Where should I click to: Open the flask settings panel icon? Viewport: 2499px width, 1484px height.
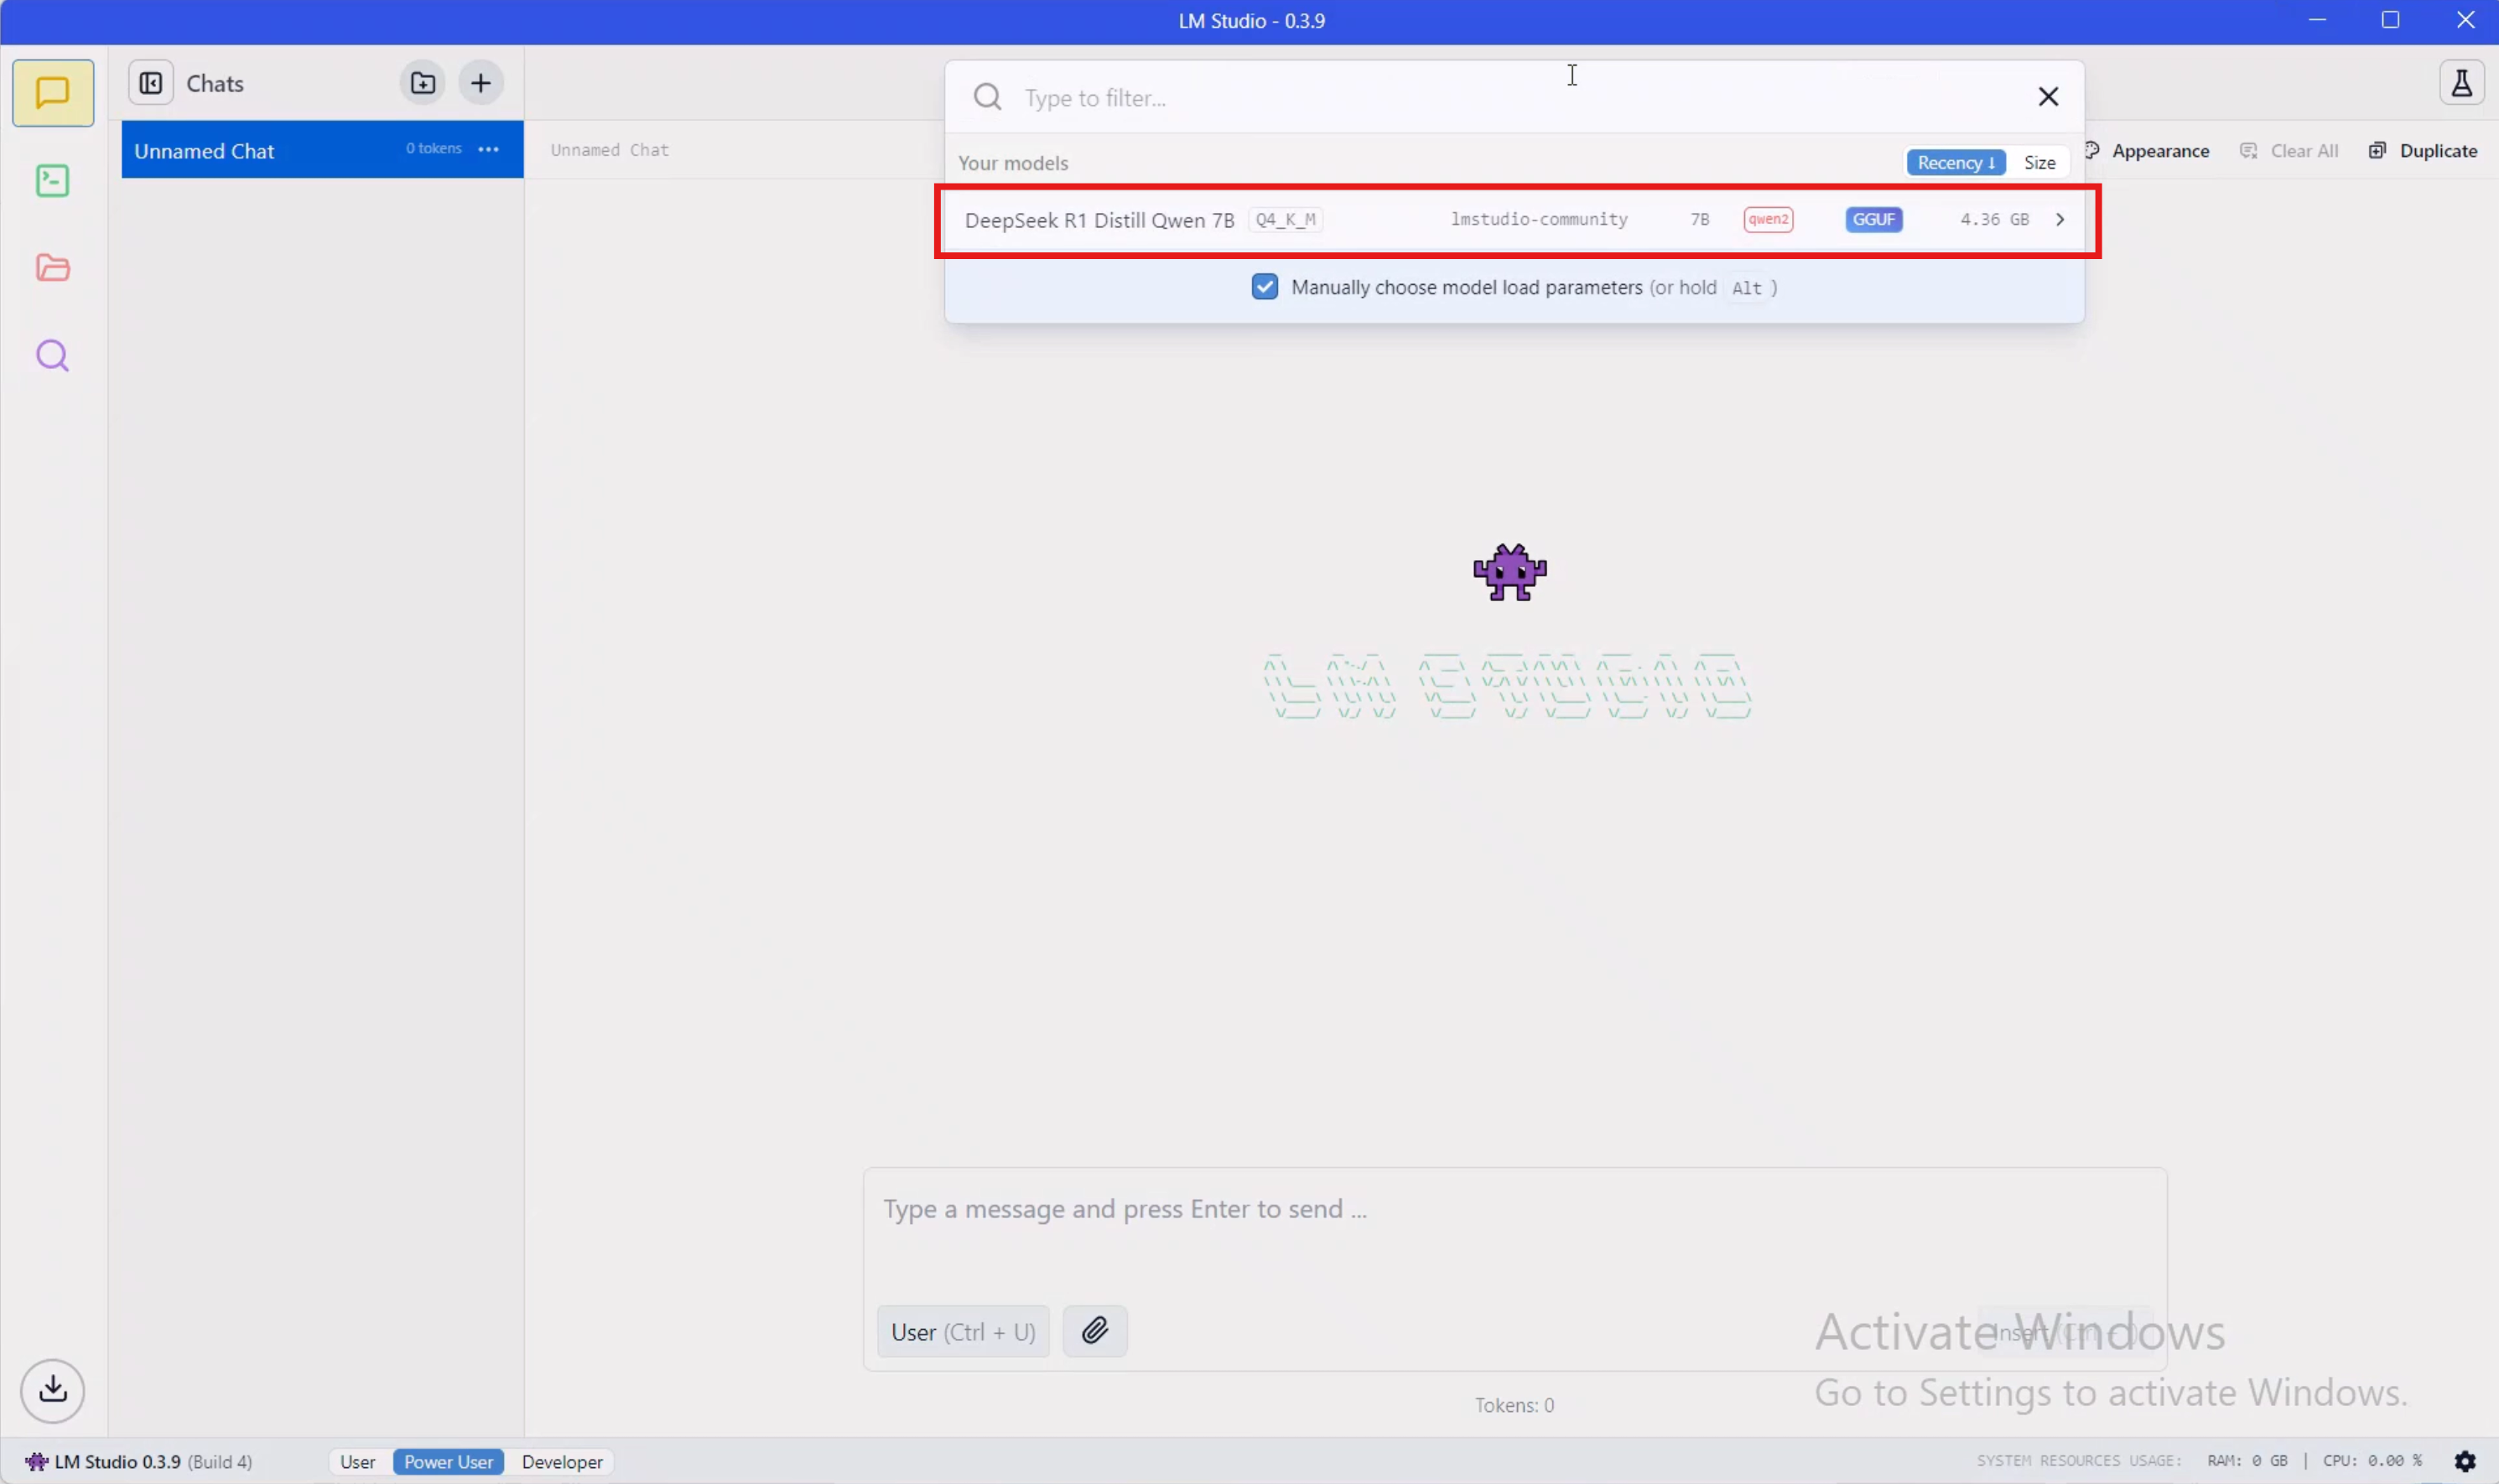coord(2461,82)
